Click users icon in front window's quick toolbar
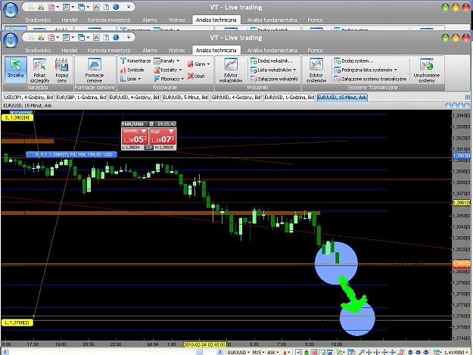This screenshot has height=355, width=473. point(41,37)
